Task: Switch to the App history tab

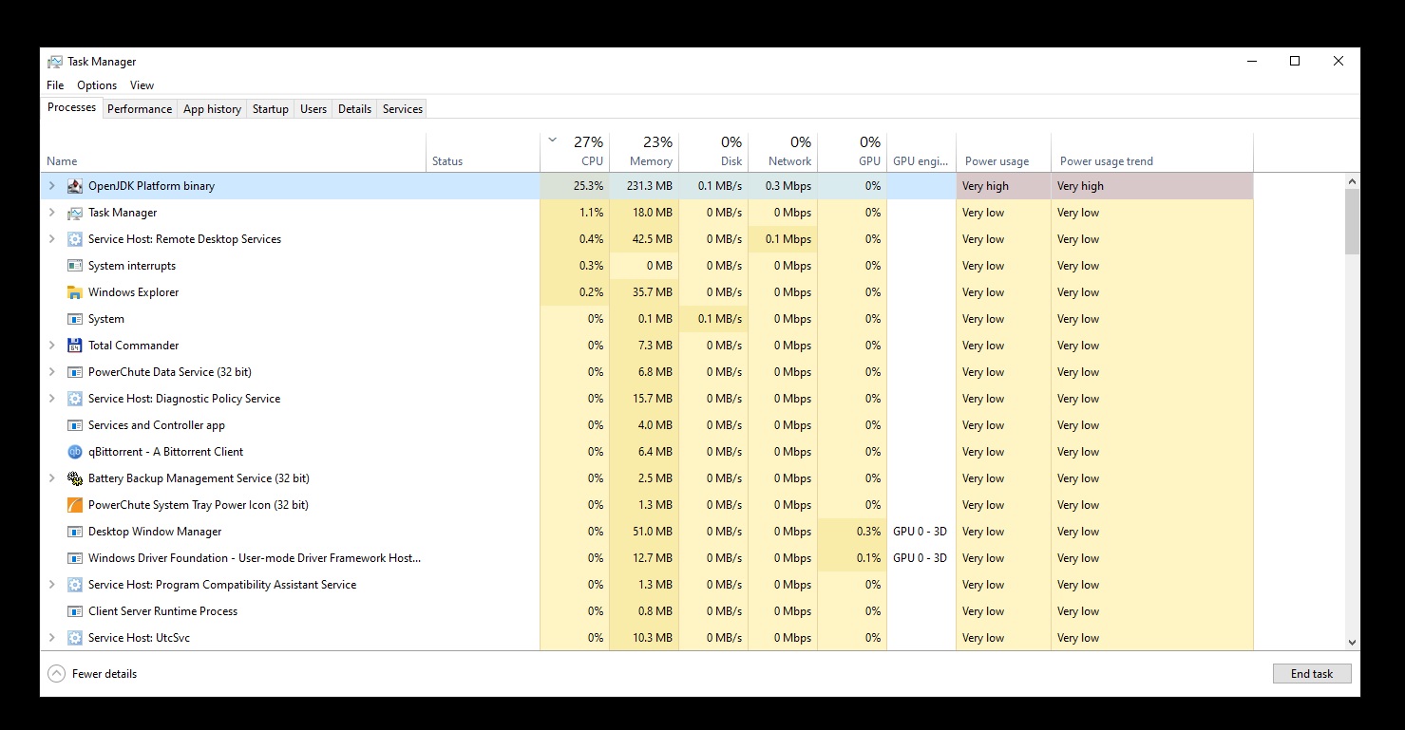Action: pos(212,109)
